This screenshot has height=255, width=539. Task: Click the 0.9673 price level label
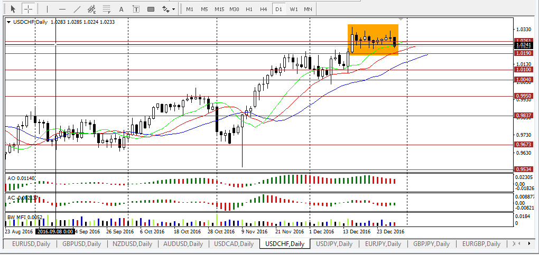[x=524, y=144]
